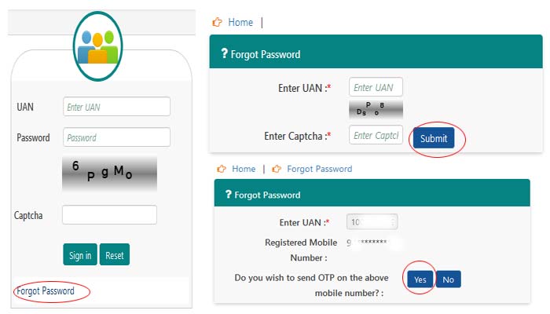Choose No for sending OTP
The width and height of the screenshot is (550, 314).
(x=448, y=279)
